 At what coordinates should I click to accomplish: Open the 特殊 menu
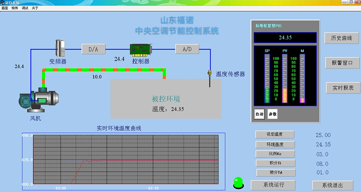15,8
